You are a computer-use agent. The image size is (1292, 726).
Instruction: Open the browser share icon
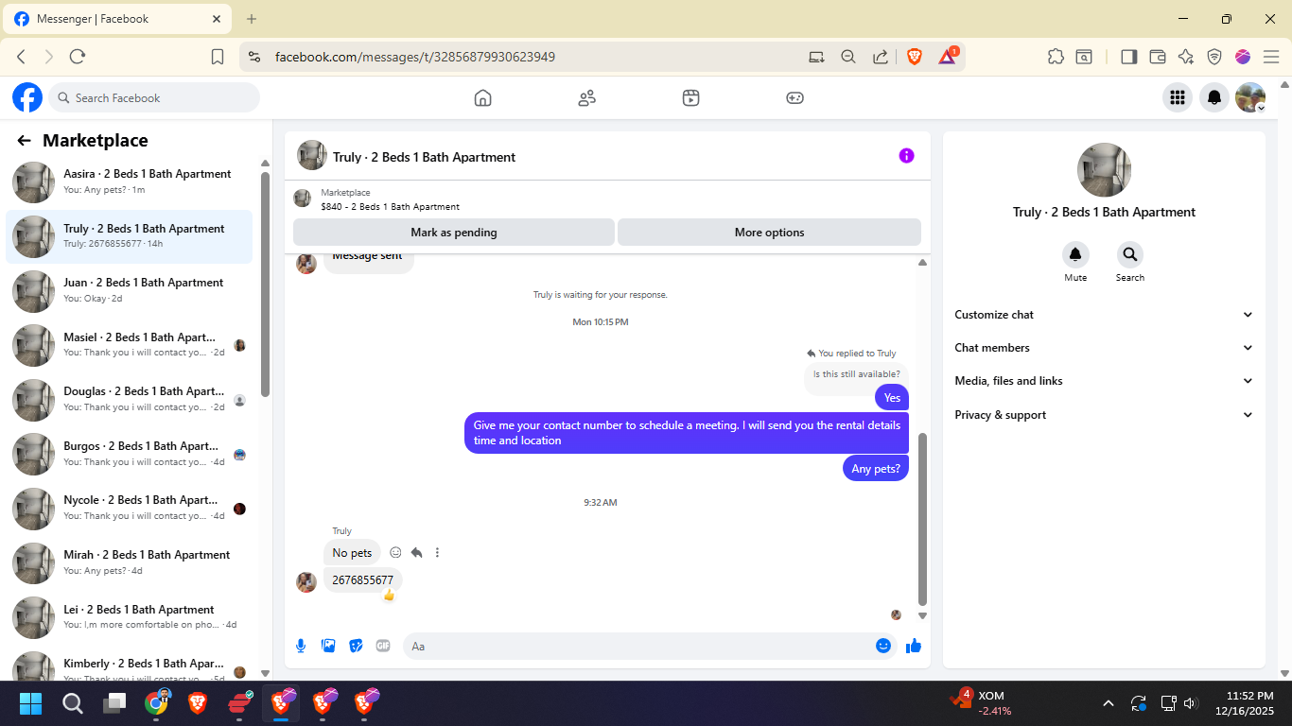pos(880,57)
